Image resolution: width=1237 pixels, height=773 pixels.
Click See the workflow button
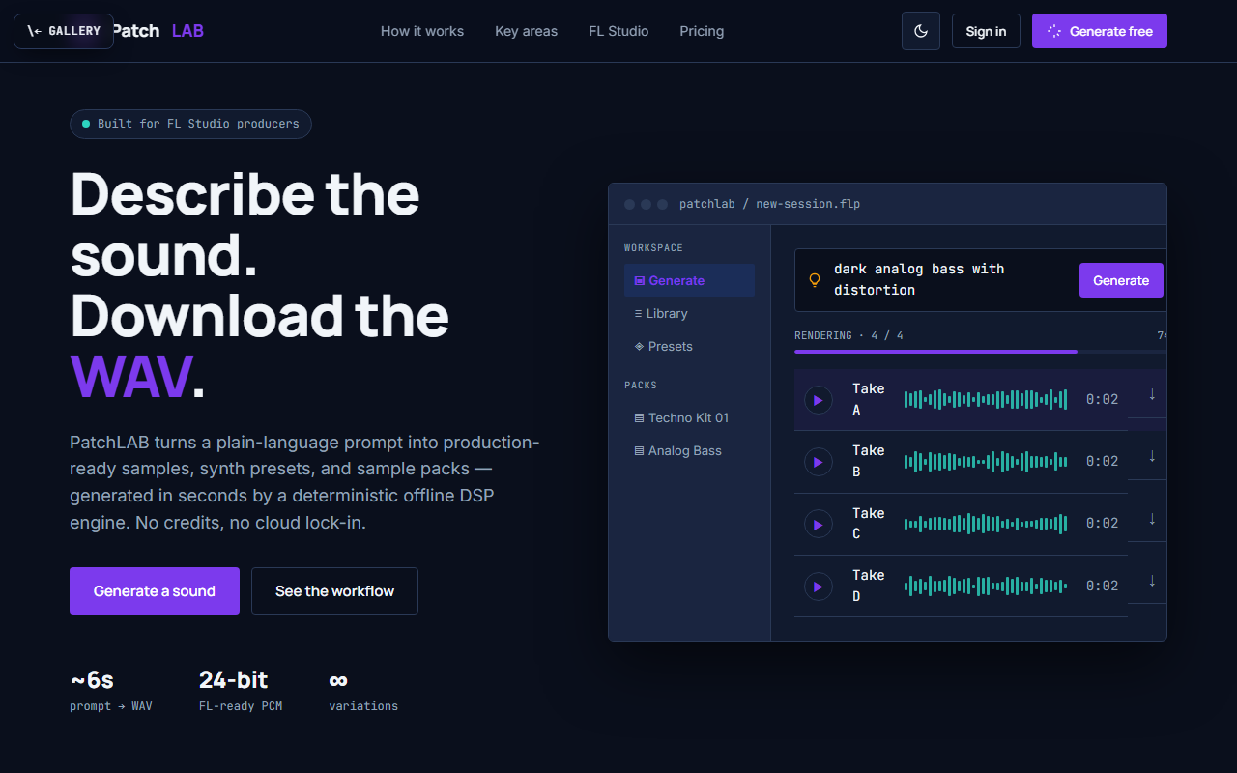coord(334,590)
